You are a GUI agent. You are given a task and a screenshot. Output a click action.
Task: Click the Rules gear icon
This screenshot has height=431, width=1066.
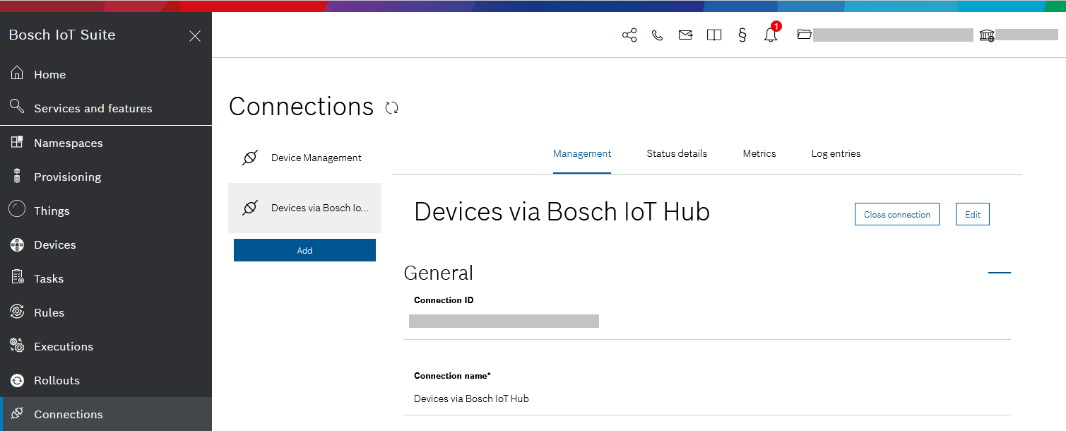point(17,312)
